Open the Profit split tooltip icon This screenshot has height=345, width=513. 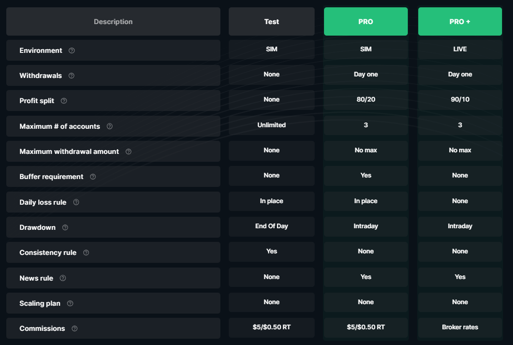[x=64, y=101]
